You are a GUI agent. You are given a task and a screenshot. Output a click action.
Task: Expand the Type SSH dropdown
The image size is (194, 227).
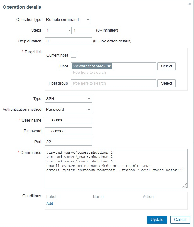pos(68,99)
